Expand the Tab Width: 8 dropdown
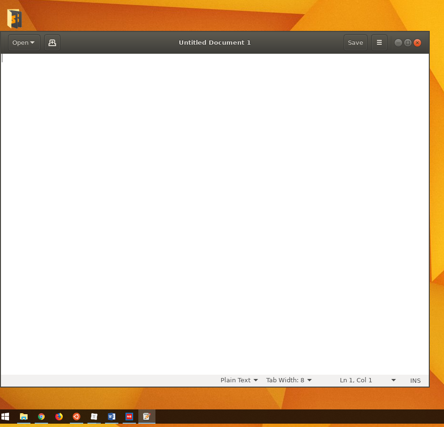 (289, 380)
